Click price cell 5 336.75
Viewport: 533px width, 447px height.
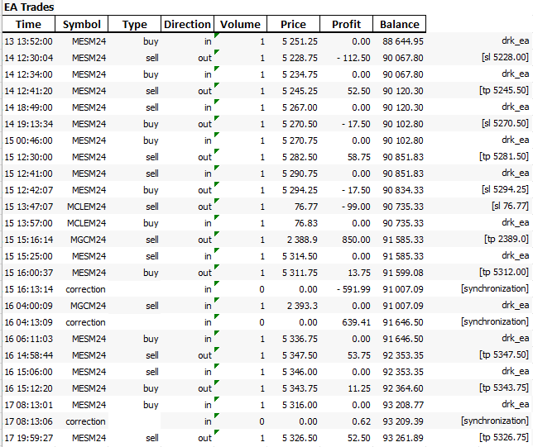point(300,339)
